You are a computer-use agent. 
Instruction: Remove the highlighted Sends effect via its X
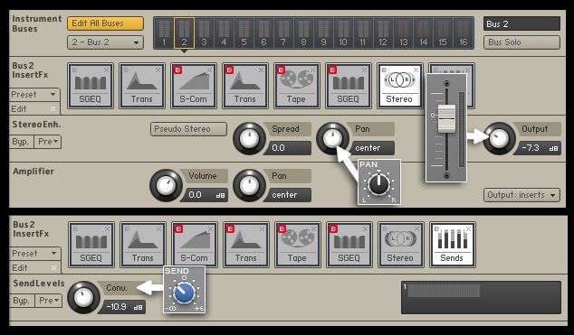tap(469, 228)
